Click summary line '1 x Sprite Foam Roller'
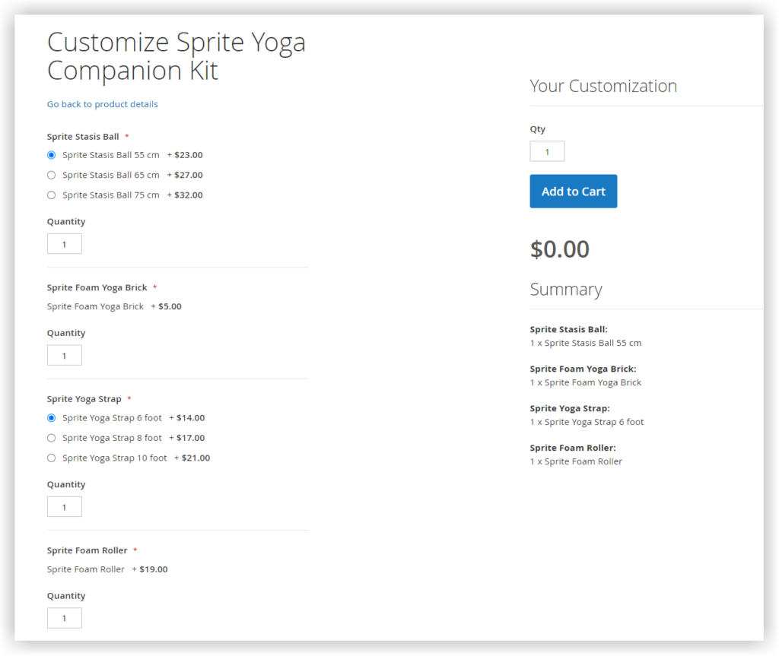The image size is (779, 656). tap(576, 461)
